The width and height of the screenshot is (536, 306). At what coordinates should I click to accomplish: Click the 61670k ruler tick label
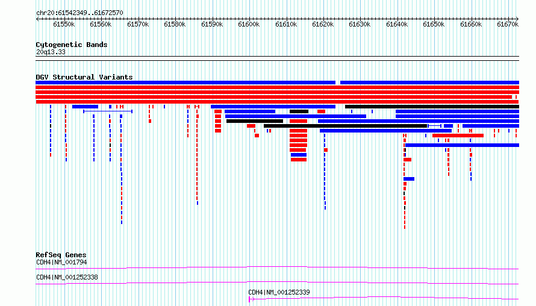[508, 24]
